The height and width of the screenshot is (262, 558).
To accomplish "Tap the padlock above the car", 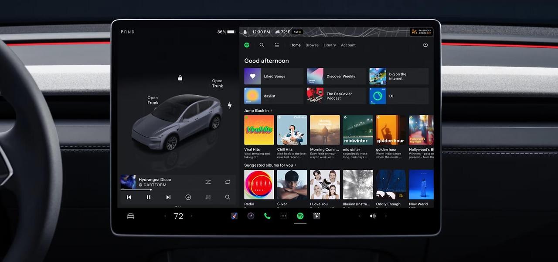I will point(180,78).
